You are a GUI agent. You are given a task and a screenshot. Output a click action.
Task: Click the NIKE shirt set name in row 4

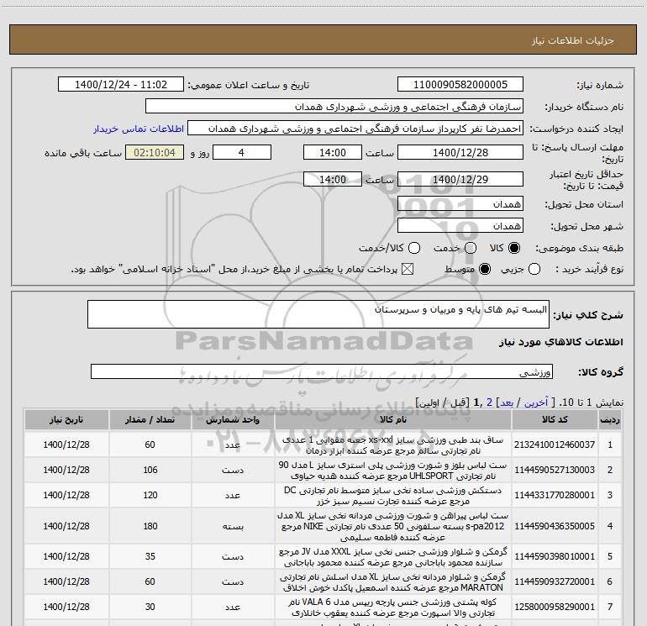(393, 526)
